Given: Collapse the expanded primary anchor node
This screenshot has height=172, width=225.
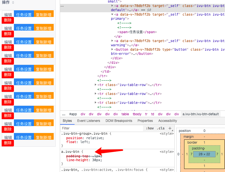Looking at the screenshot, I should click(112, 14).
